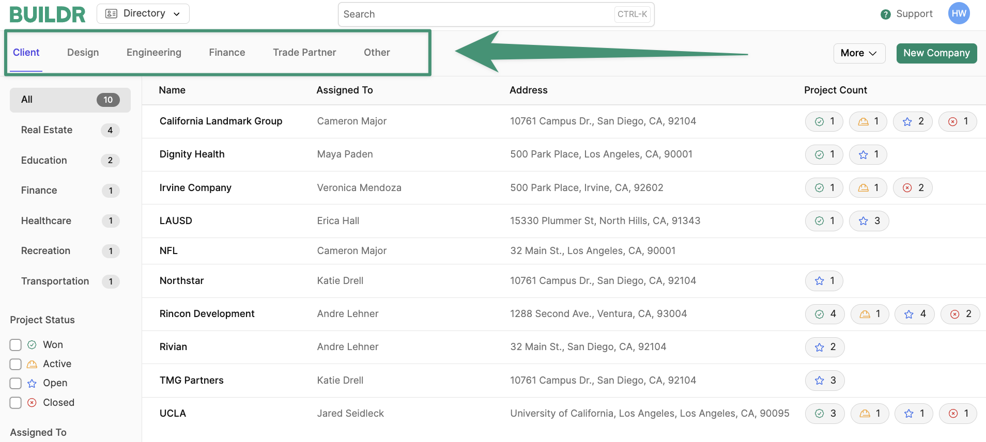Open the HW user avatar menu

tap(959, 13)
